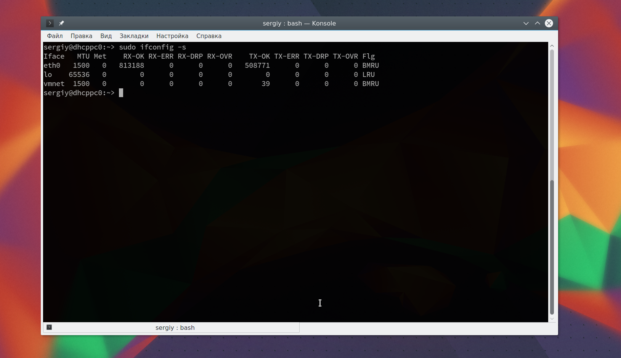Click the terminal cursor at the prompt
The image size is (621, 358).
tap(121, 93)
